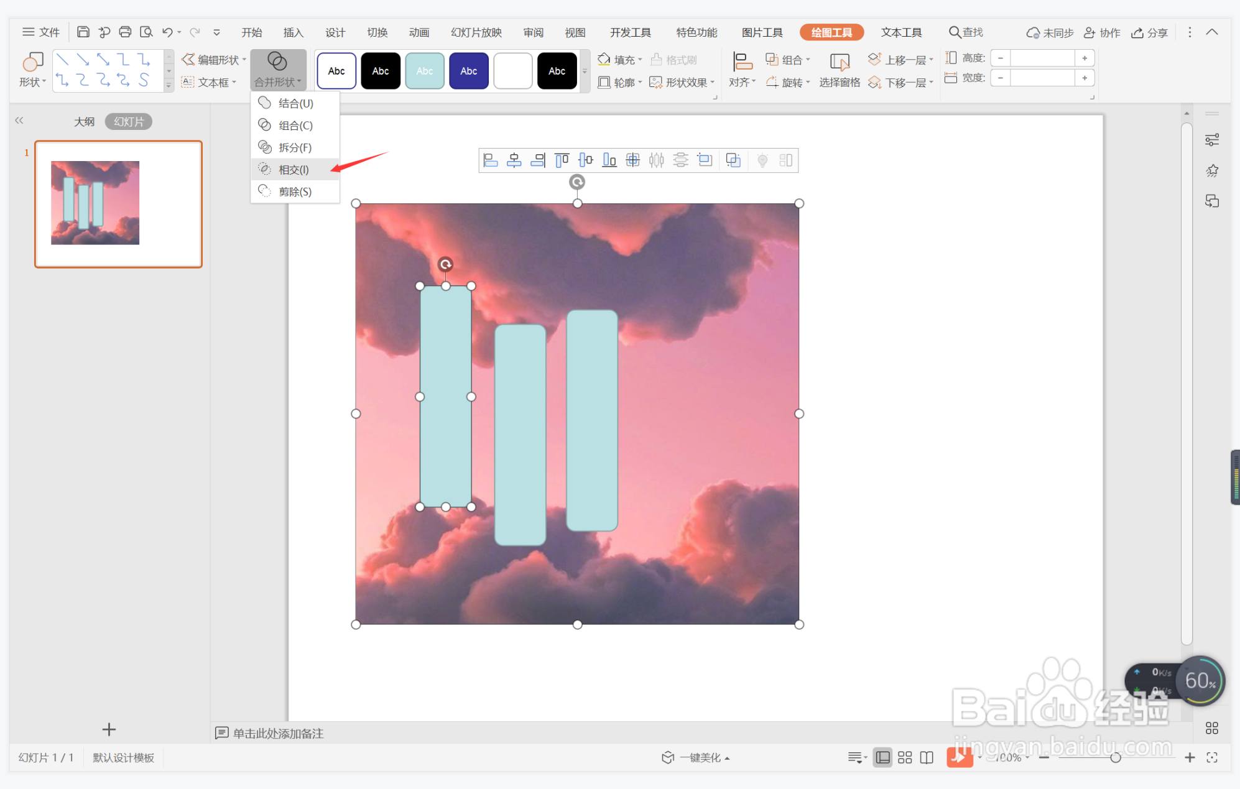Click the star-shaped icon in the right sidebar
Viewport: 1240px width, 789px height.
(x=1211, y=170)
